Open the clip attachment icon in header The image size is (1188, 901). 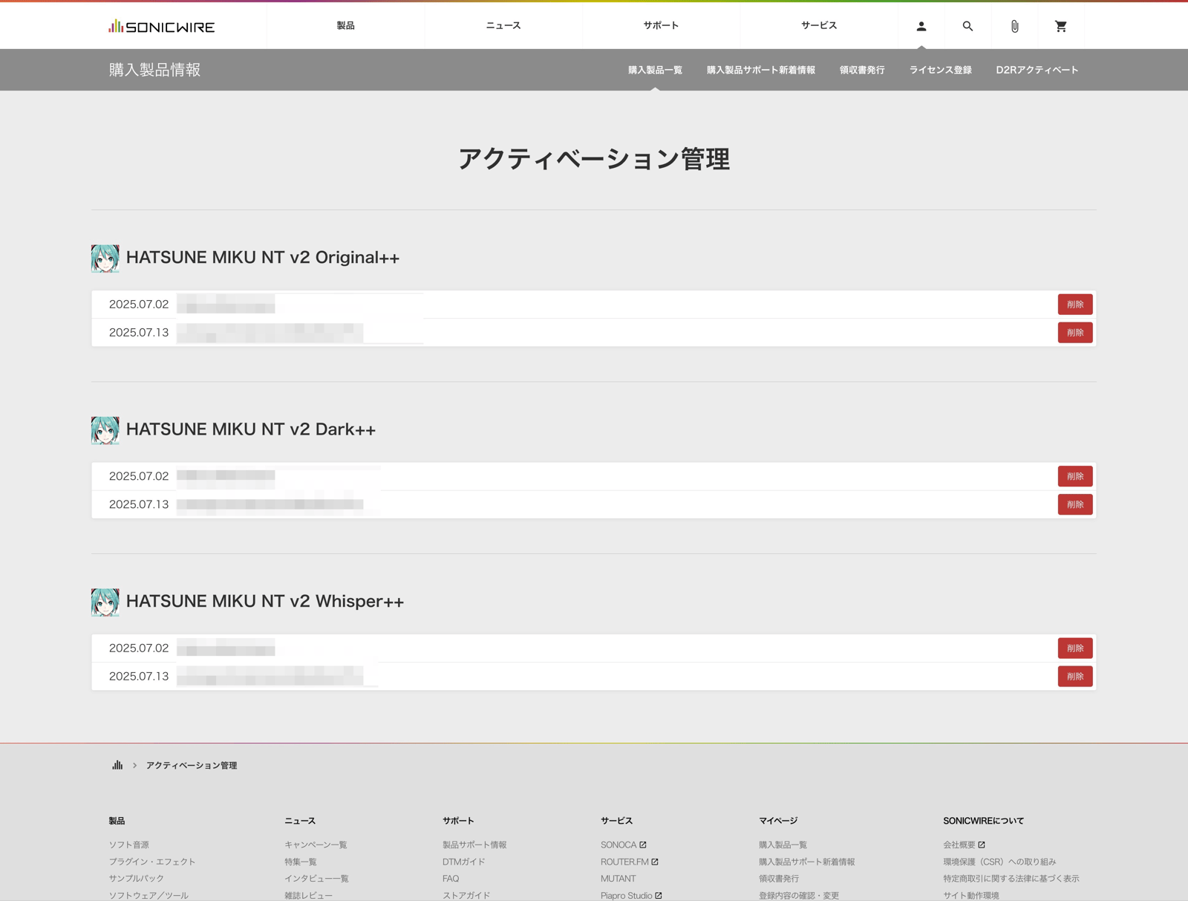coord(1014,26)
